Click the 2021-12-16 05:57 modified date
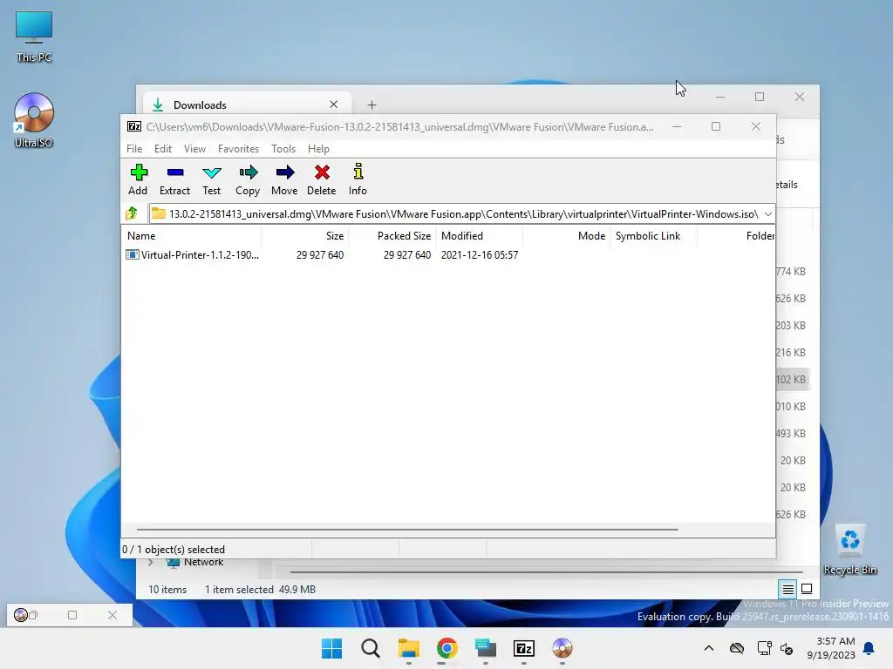The image size is (893, 669). pos(480,255)
